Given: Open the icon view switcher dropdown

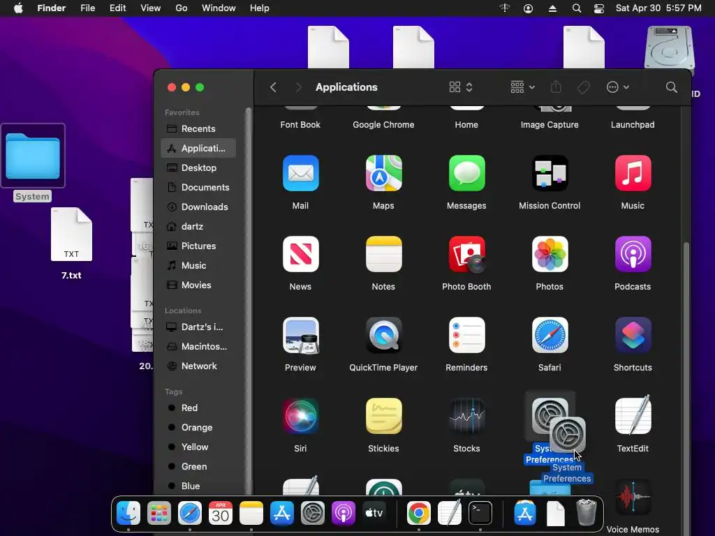Looking at the screenshot, I should [x=461, y=87].
